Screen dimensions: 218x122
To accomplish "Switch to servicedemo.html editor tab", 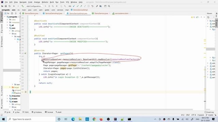I will click(x=122, y=14).
